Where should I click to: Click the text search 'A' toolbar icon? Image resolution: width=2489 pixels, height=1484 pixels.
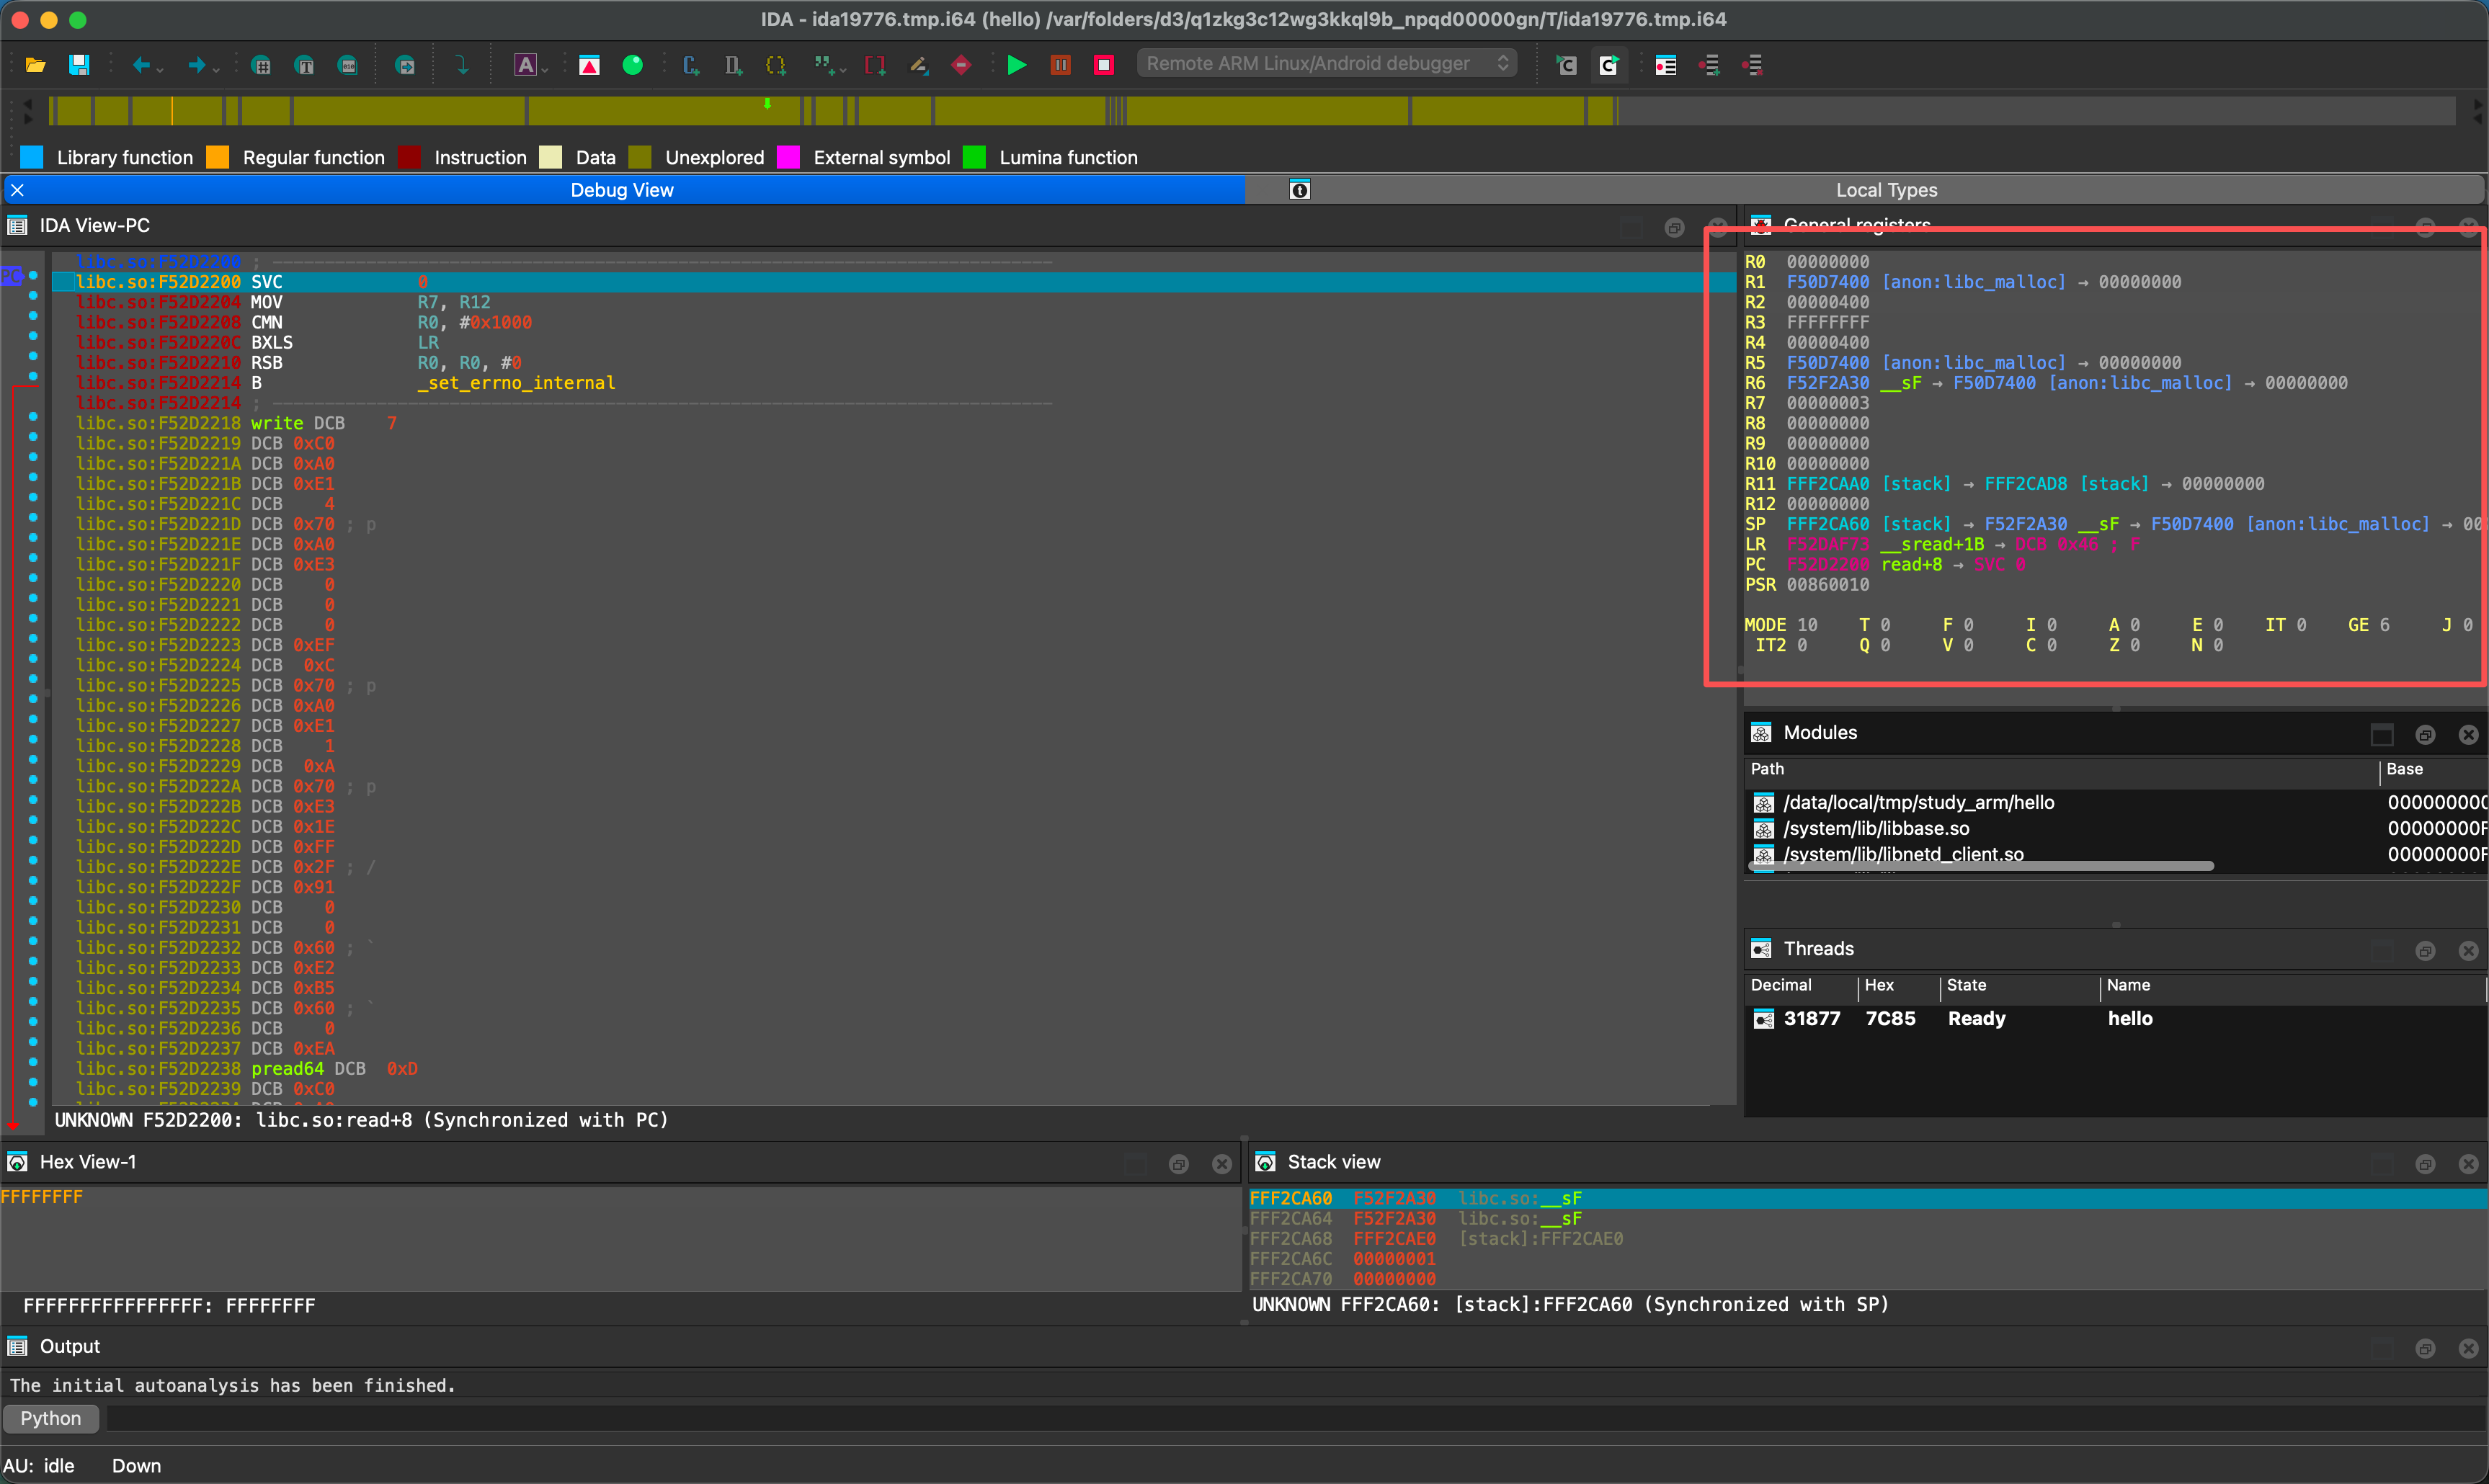click(525, 65)
